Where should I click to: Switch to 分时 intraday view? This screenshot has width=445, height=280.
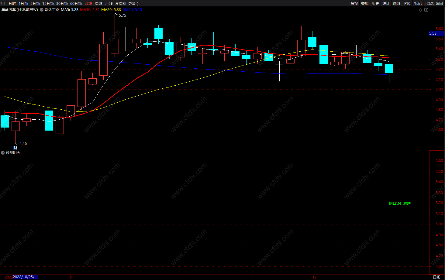pos(12,4)
